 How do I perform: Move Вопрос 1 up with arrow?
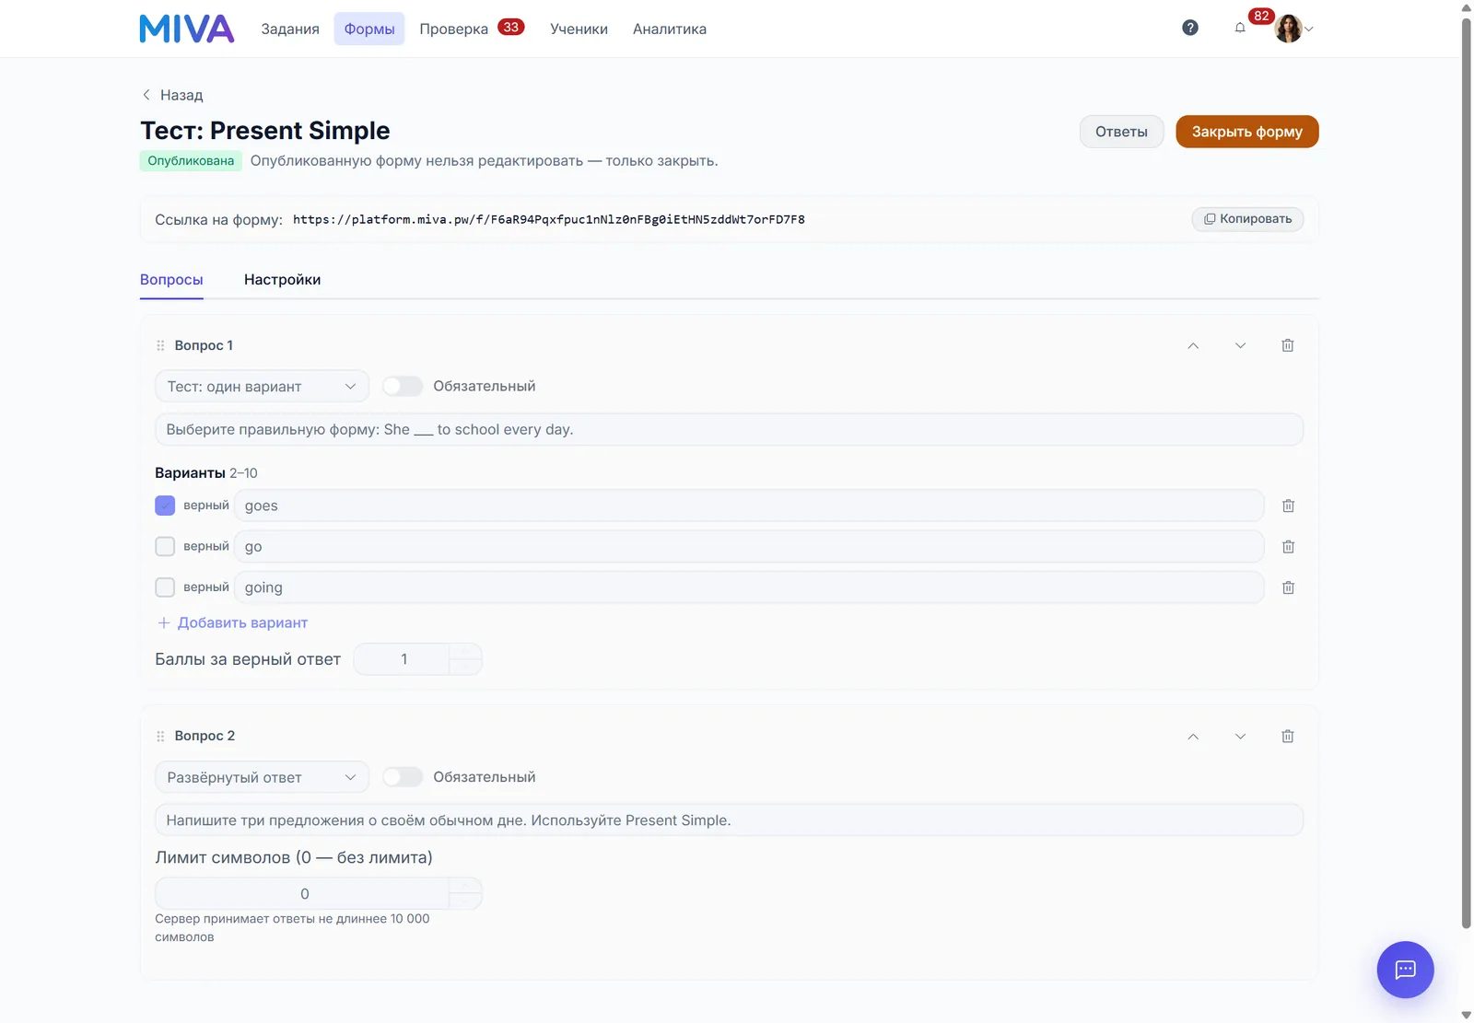[1193, 345]
